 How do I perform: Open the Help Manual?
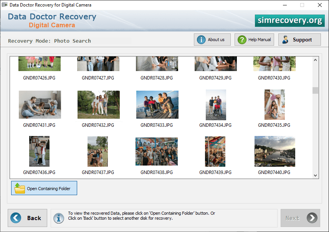point(254,40)
